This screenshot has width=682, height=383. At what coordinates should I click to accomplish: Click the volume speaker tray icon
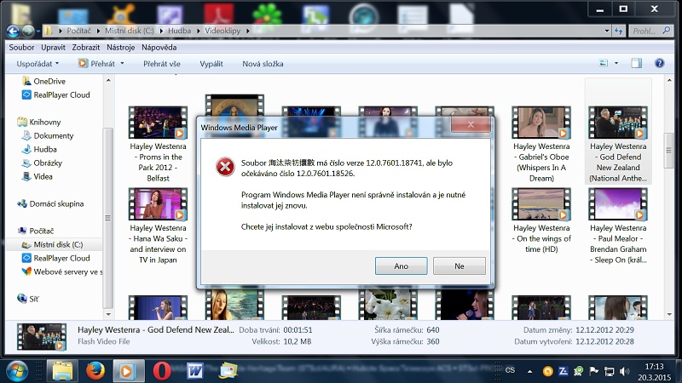coord(624,371)
